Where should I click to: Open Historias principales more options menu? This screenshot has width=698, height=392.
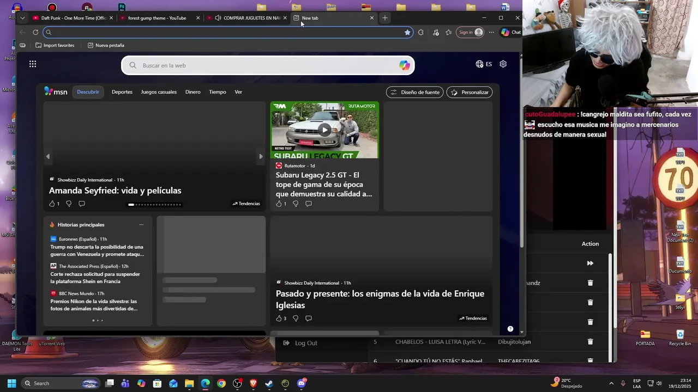(141, 225)
